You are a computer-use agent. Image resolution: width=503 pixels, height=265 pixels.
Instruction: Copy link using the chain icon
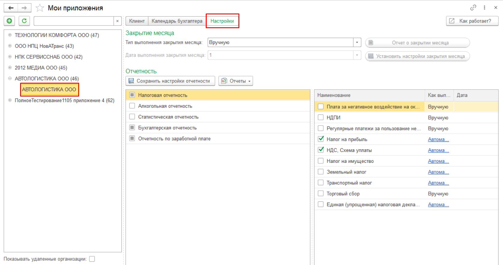click(473, 7)
